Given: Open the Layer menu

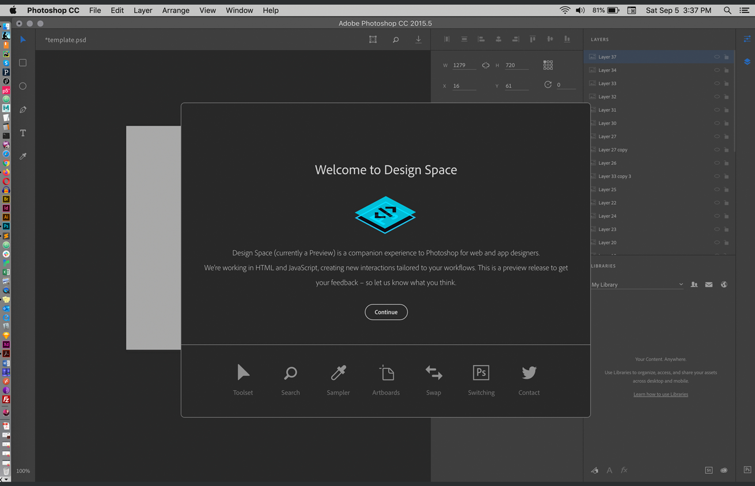Looking at the screenshot, I should (143, 10).
